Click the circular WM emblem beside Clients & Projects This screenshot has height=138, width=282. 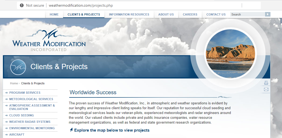coord(18,67)
